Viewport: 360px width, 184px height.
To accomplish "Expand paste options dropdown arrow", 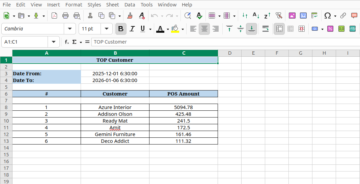I will click(x=120, y=16).
